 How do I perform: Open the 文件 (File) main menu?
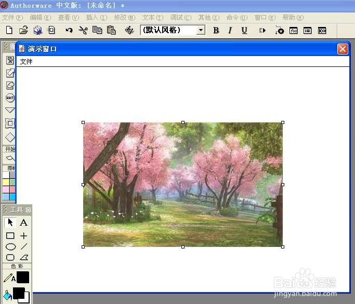click(12, 18)
